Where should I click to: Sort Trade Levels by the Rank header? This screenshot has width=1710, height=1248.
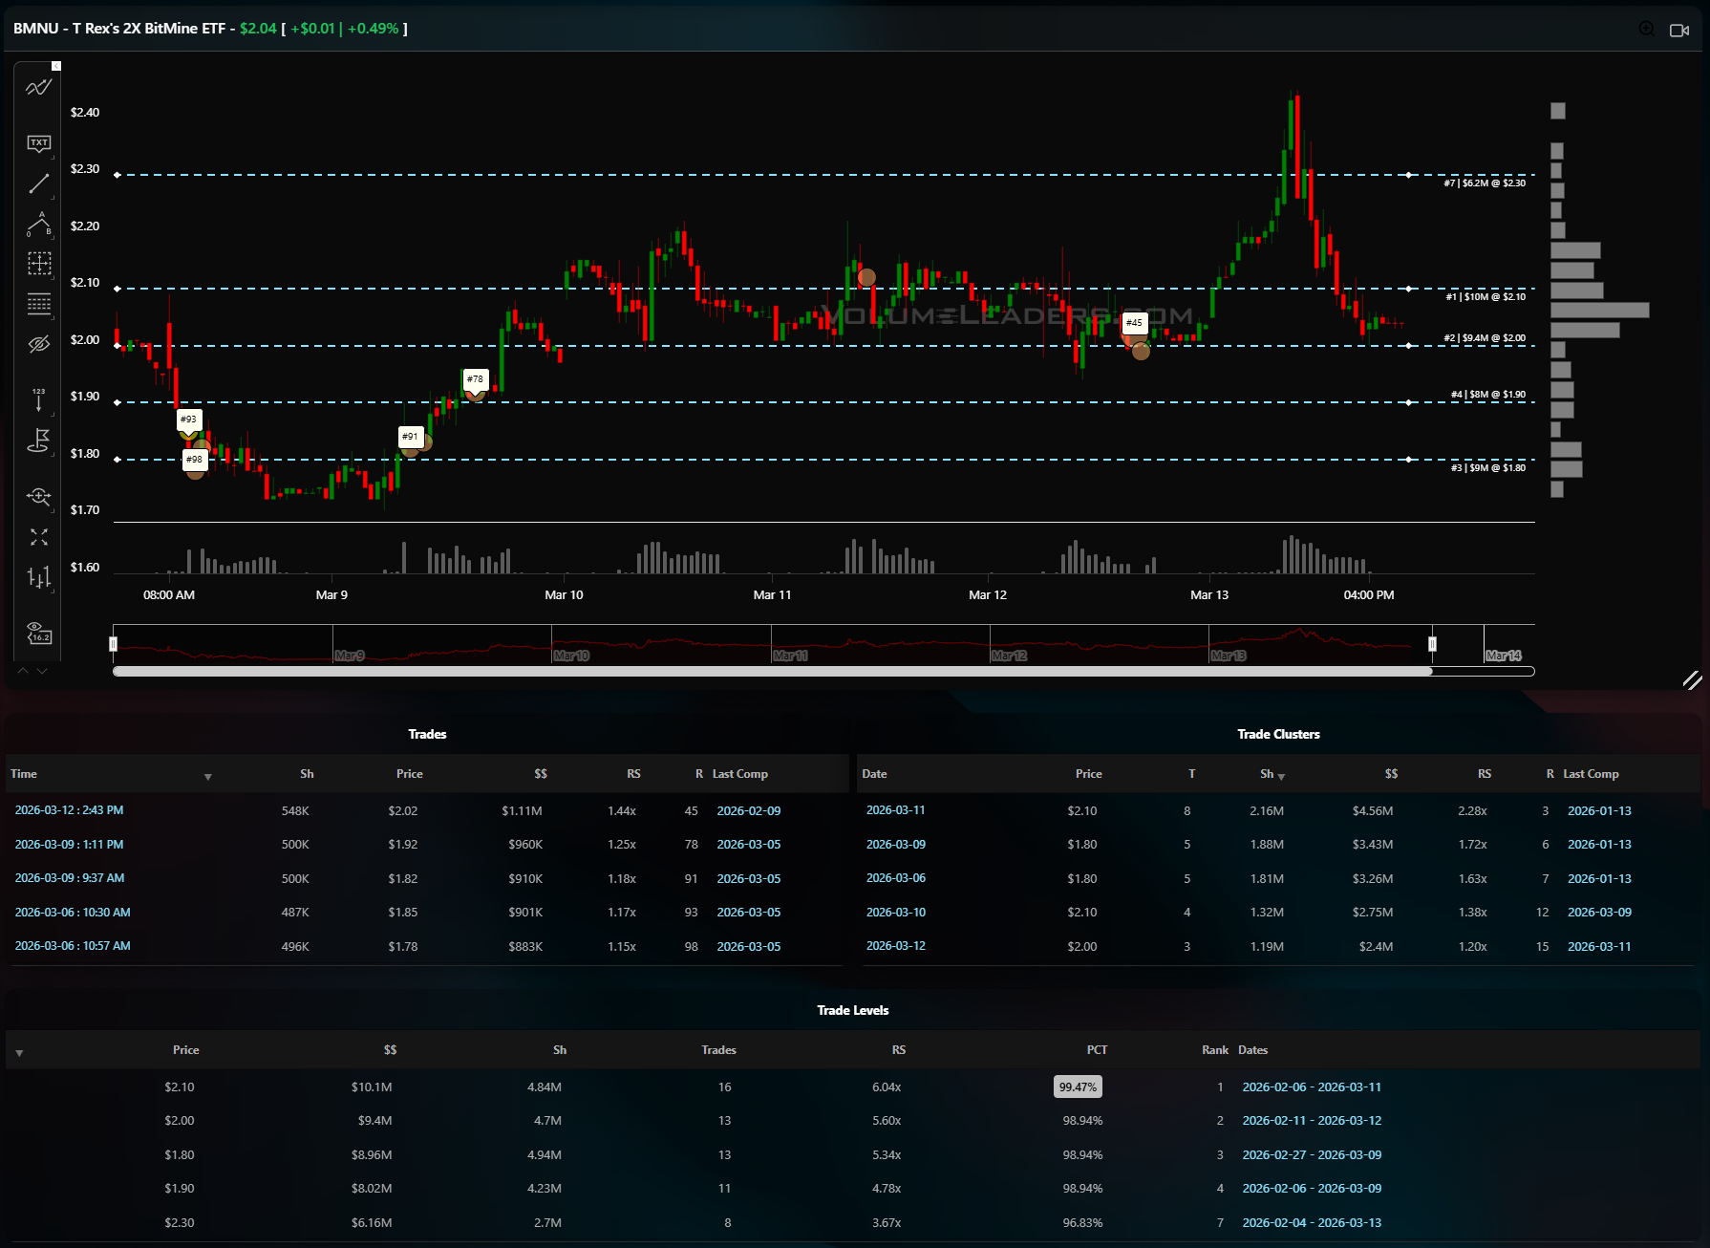click(x=1215, y=1050)
